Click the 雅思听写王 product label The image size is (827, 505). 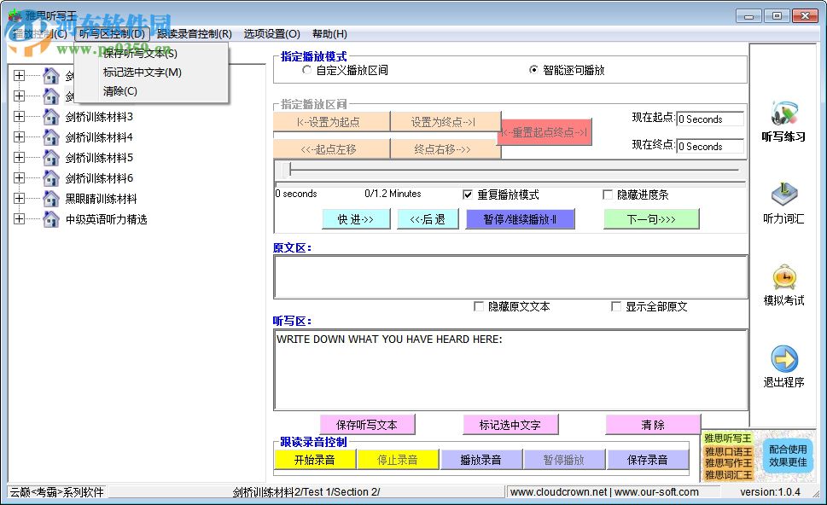pos(728,438)
